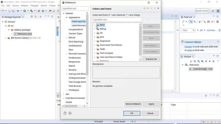221x124 pixels.
Task: Select Welcome1.java in Package Explorer
Action: click(24, 34)
